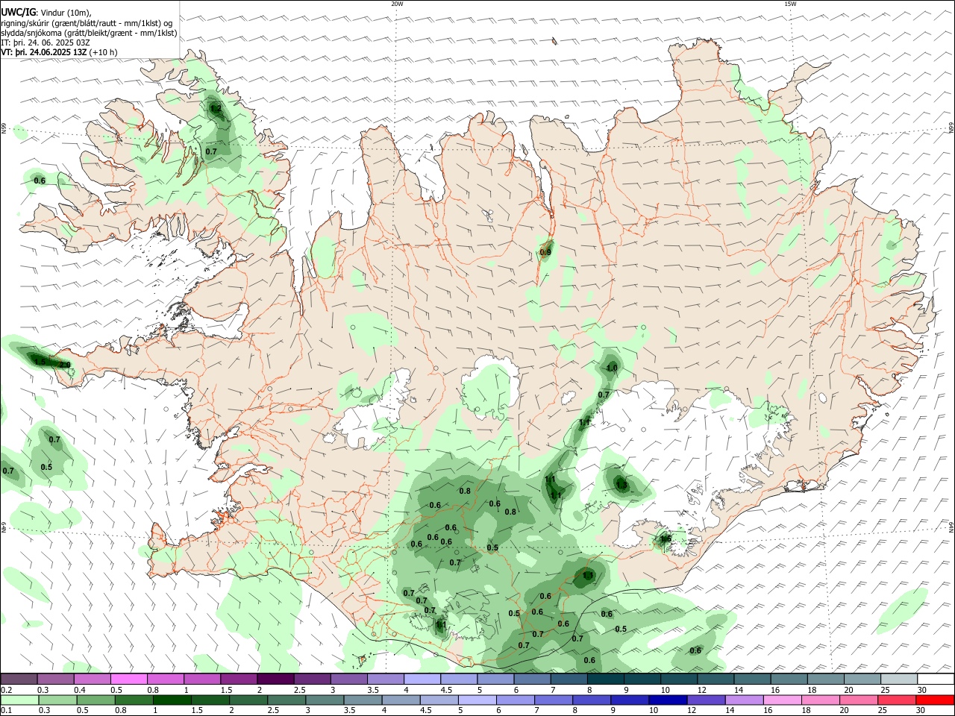Click the 'slydda/snjókoma' description line
Image resolution: width=955 pixels, height=716 pixels.
[x=89, y=33]
